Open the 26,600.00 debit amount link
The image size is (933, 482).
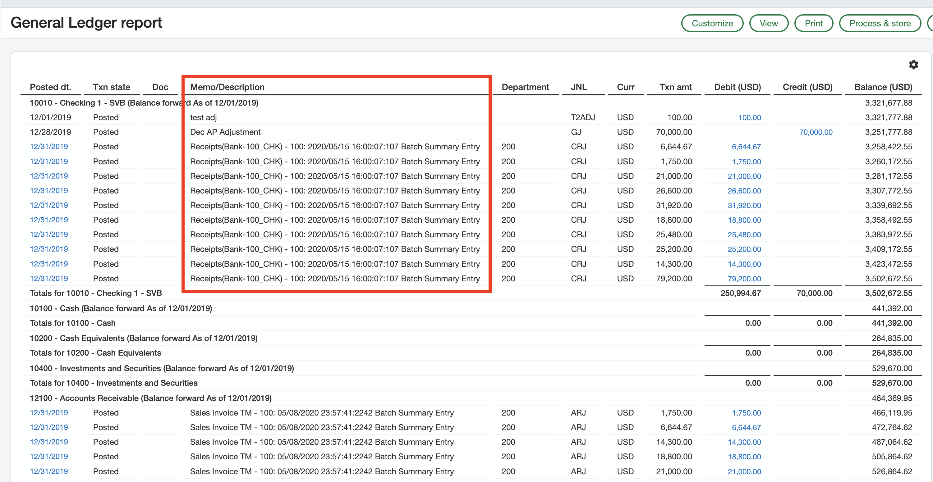tap(744, 191)
